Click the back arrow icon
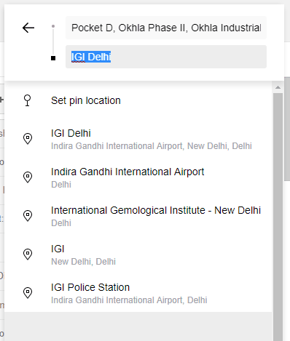290x341 pixels. 28,28
